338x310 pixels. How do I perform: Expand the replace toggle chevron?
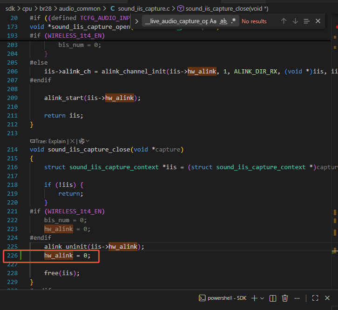coord(136,21)
